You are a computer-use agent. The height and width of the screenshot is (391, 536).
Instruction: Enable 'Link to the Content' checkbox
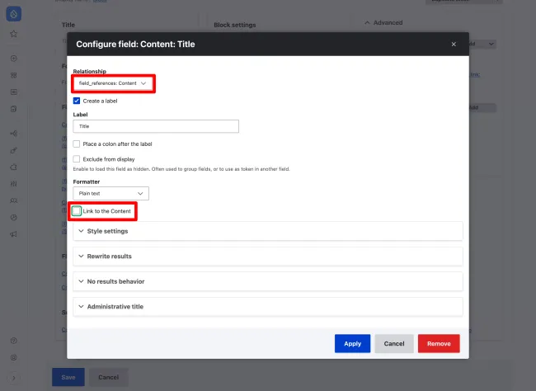pyautogui.click(x=77, y=211)
